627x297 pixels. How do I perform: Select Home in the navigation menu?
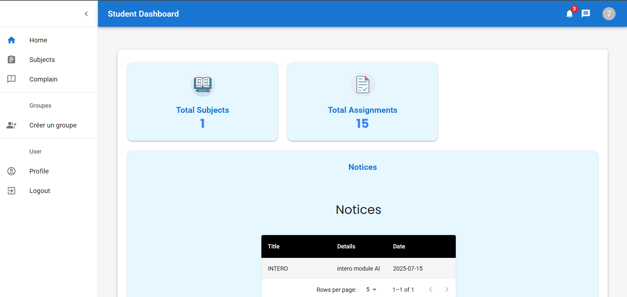pos(38,40)
